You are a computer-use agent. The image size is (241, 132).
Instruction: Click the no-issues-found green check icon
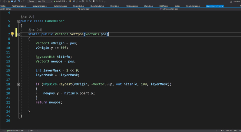pos(8,130)
